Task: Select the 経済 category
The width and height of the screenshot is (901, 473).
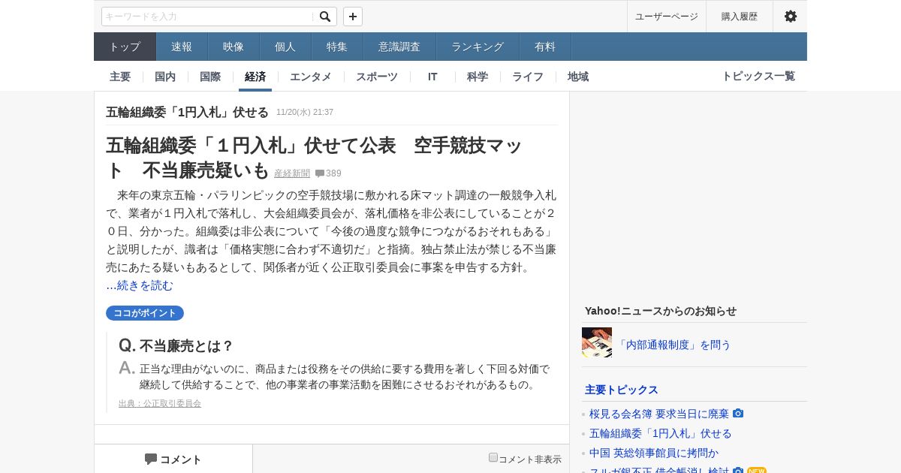Action: click(x=255, y=77)
